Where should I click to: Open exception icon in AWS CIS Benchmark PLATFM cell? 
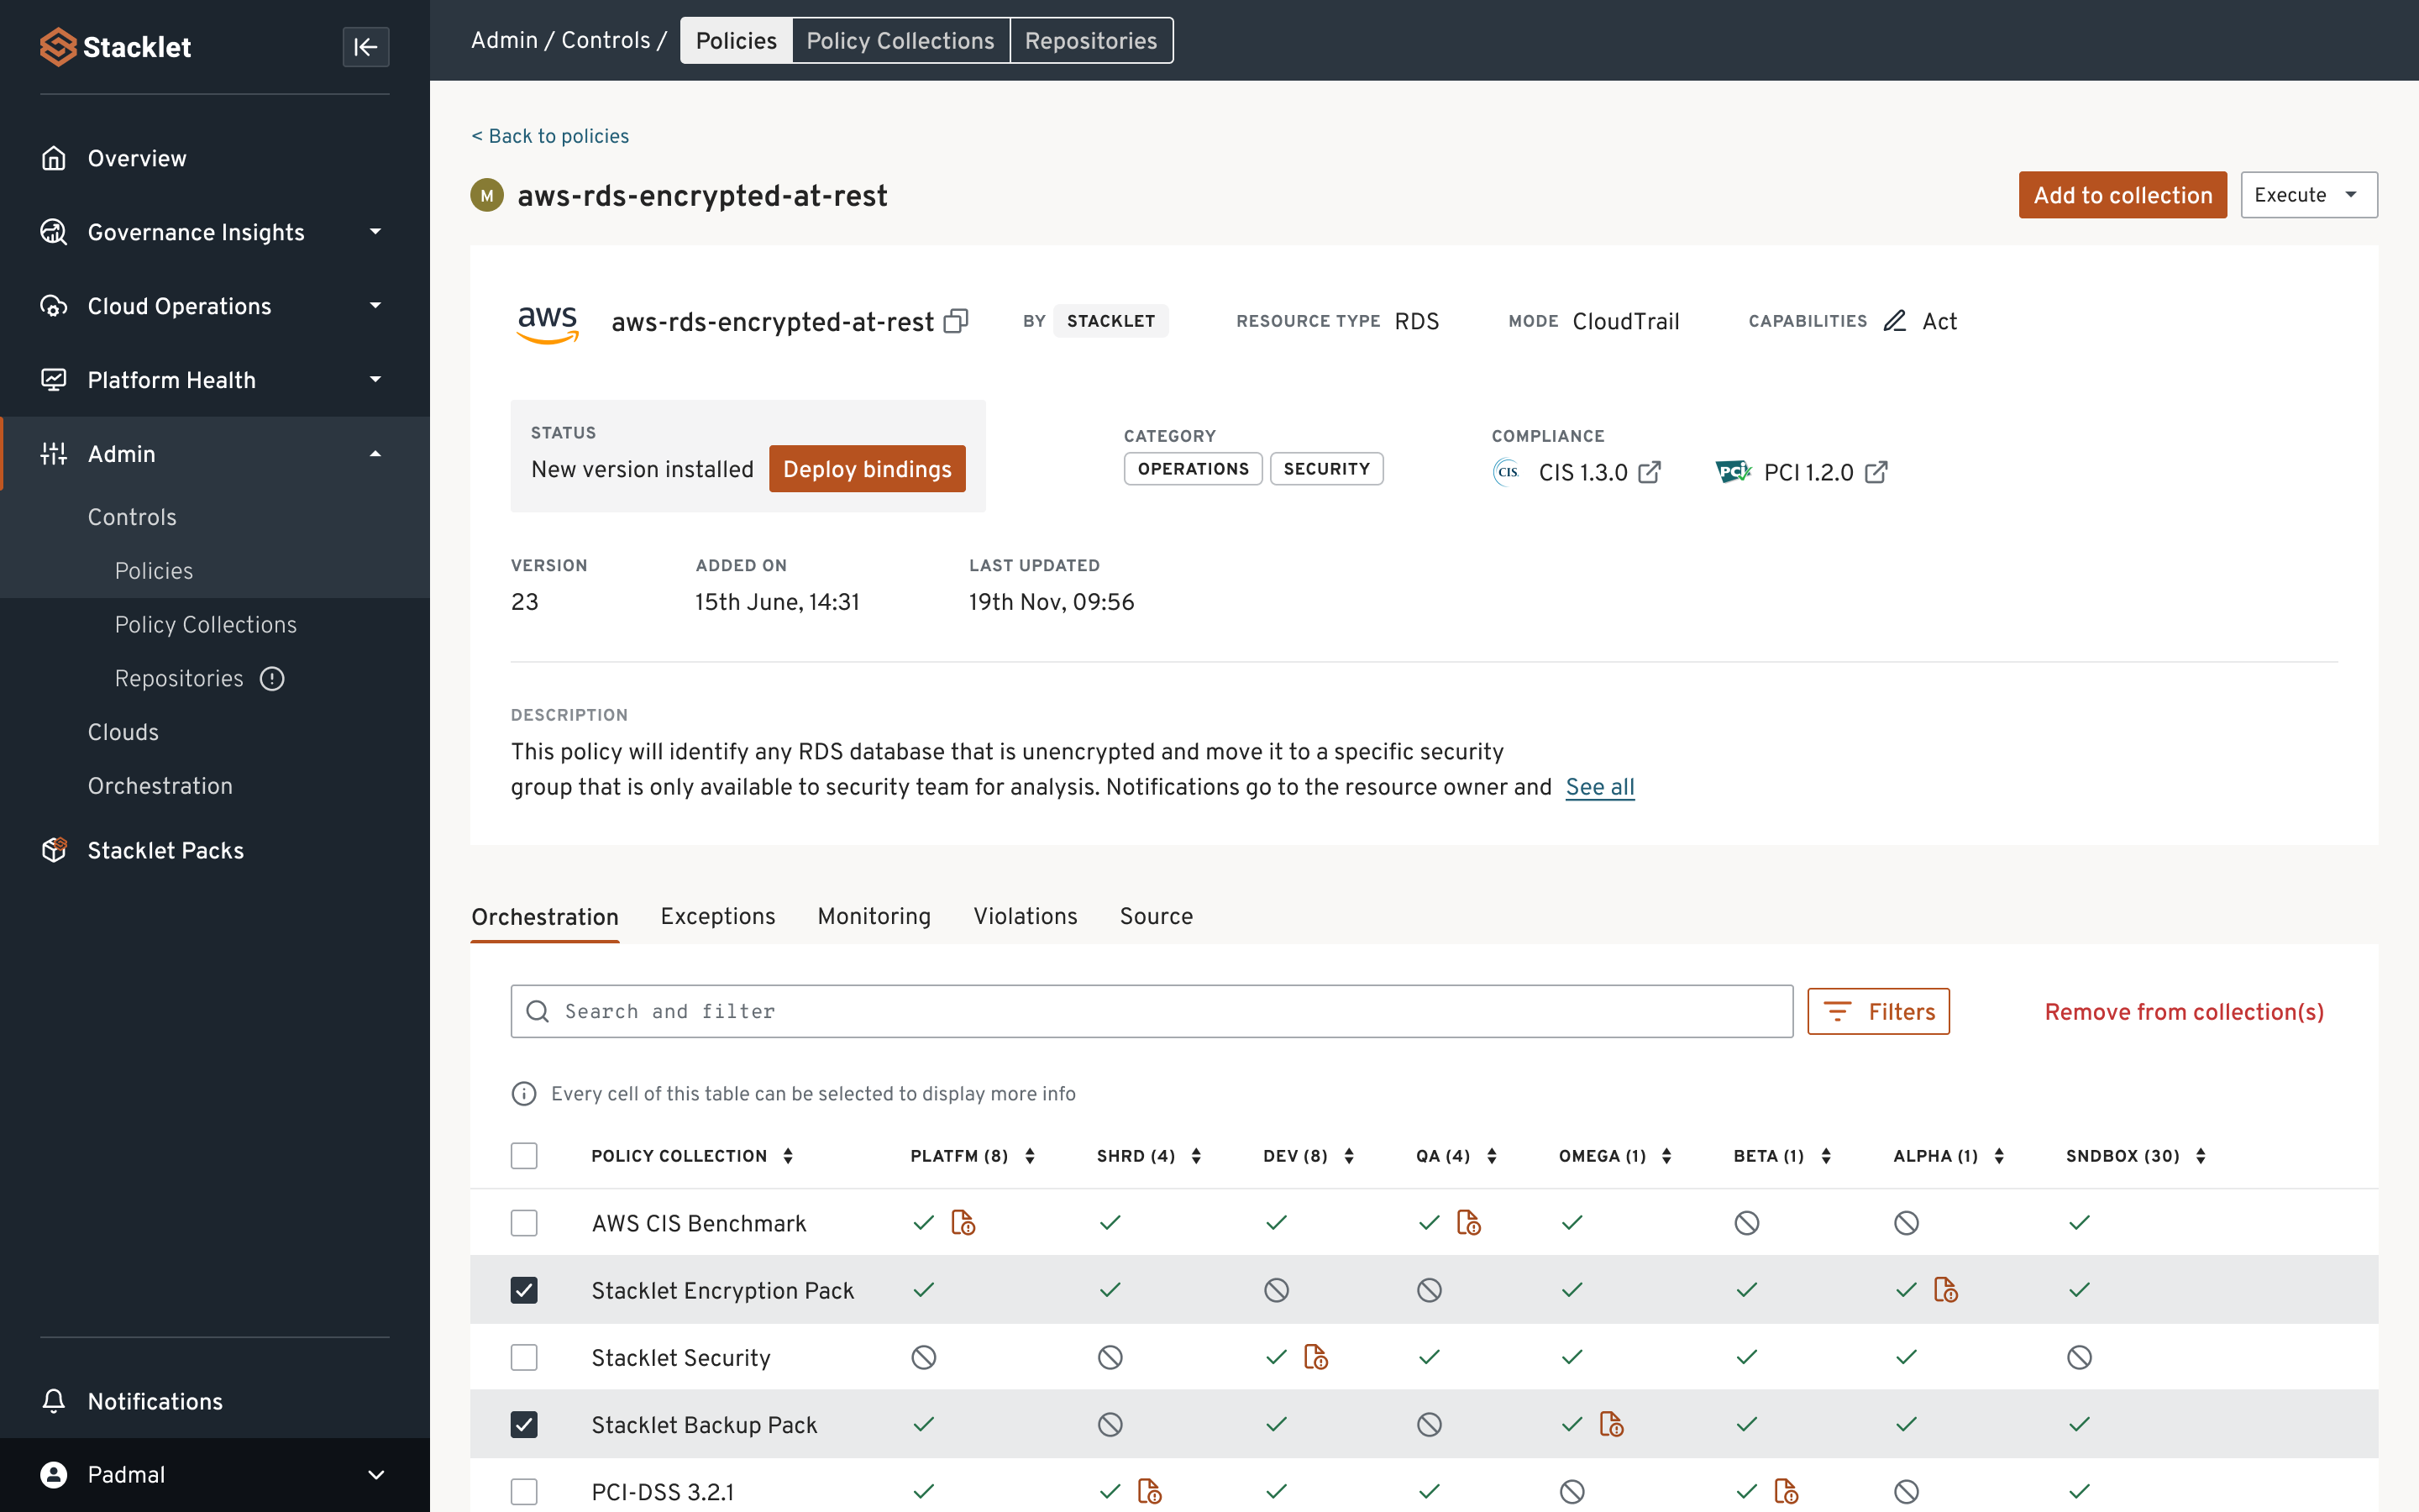(963, 1223)
